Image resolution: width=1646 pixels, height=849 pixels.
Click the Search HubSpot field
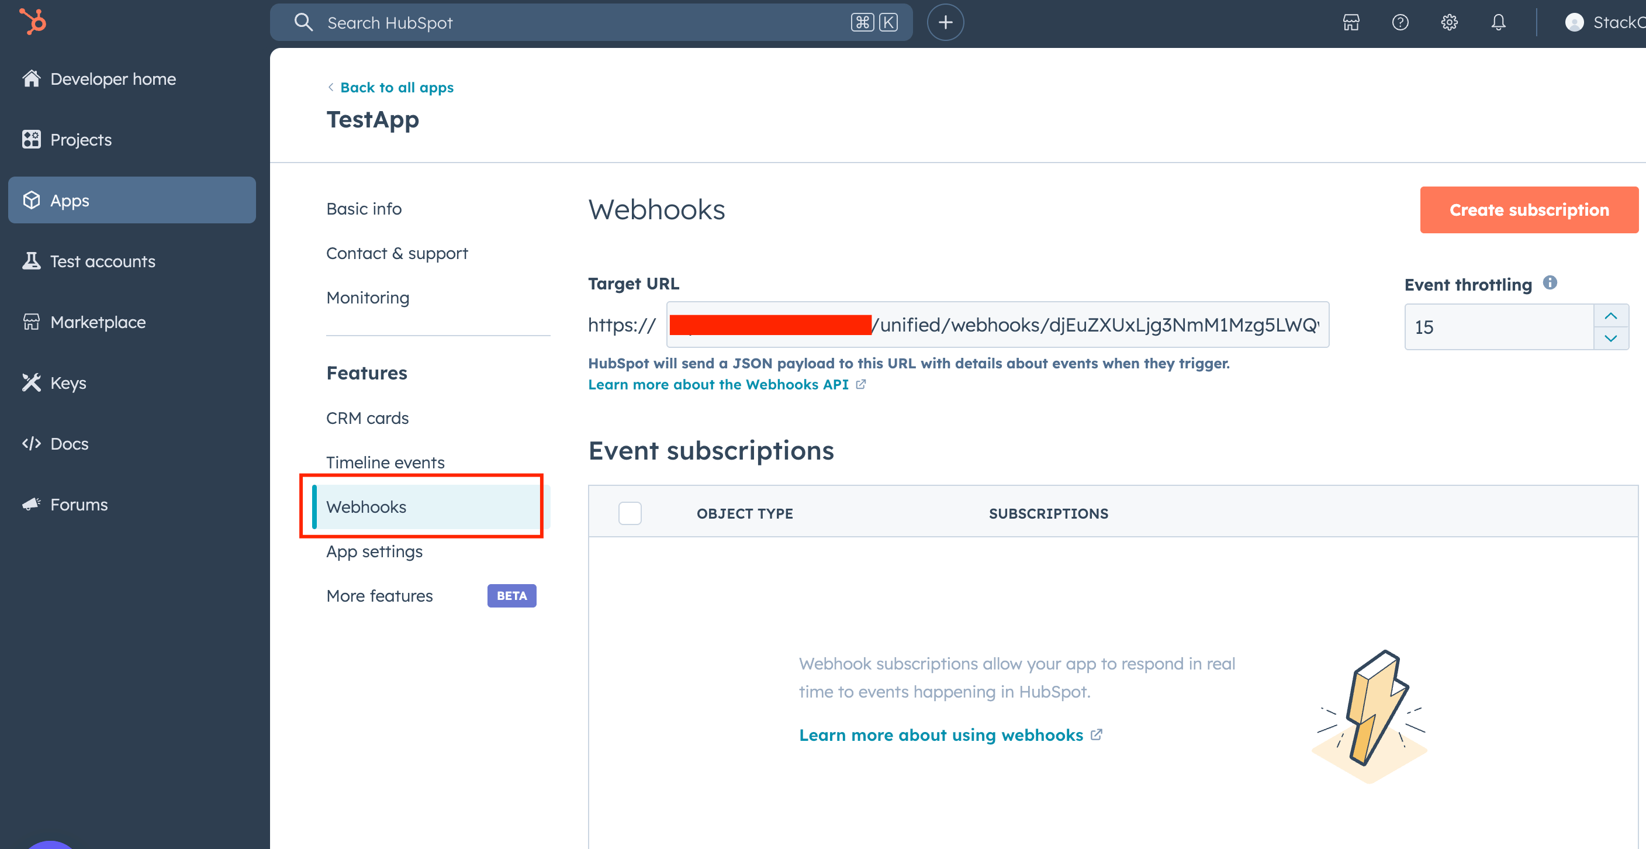591,22
